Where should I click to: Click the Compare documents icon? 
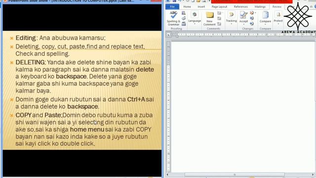(x=265, y=15)
